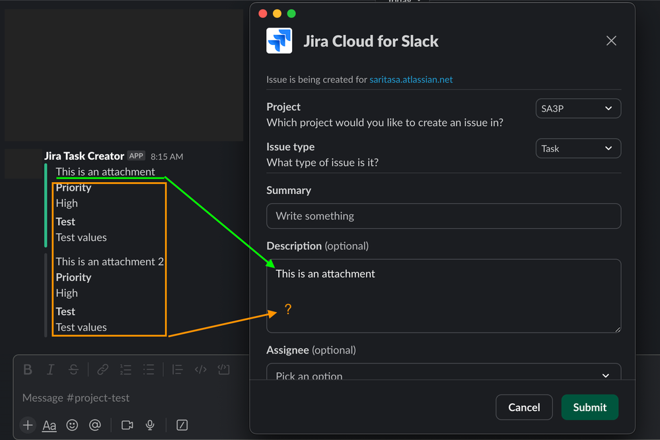Click the 'What type of issue is it?' text

click(322, 162)
